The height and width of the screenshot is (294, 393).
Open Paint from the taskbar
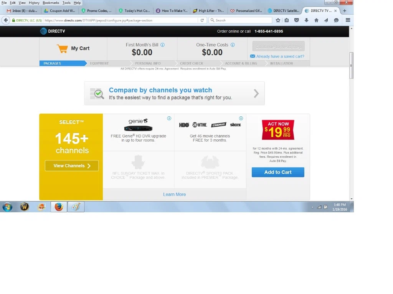76,207
